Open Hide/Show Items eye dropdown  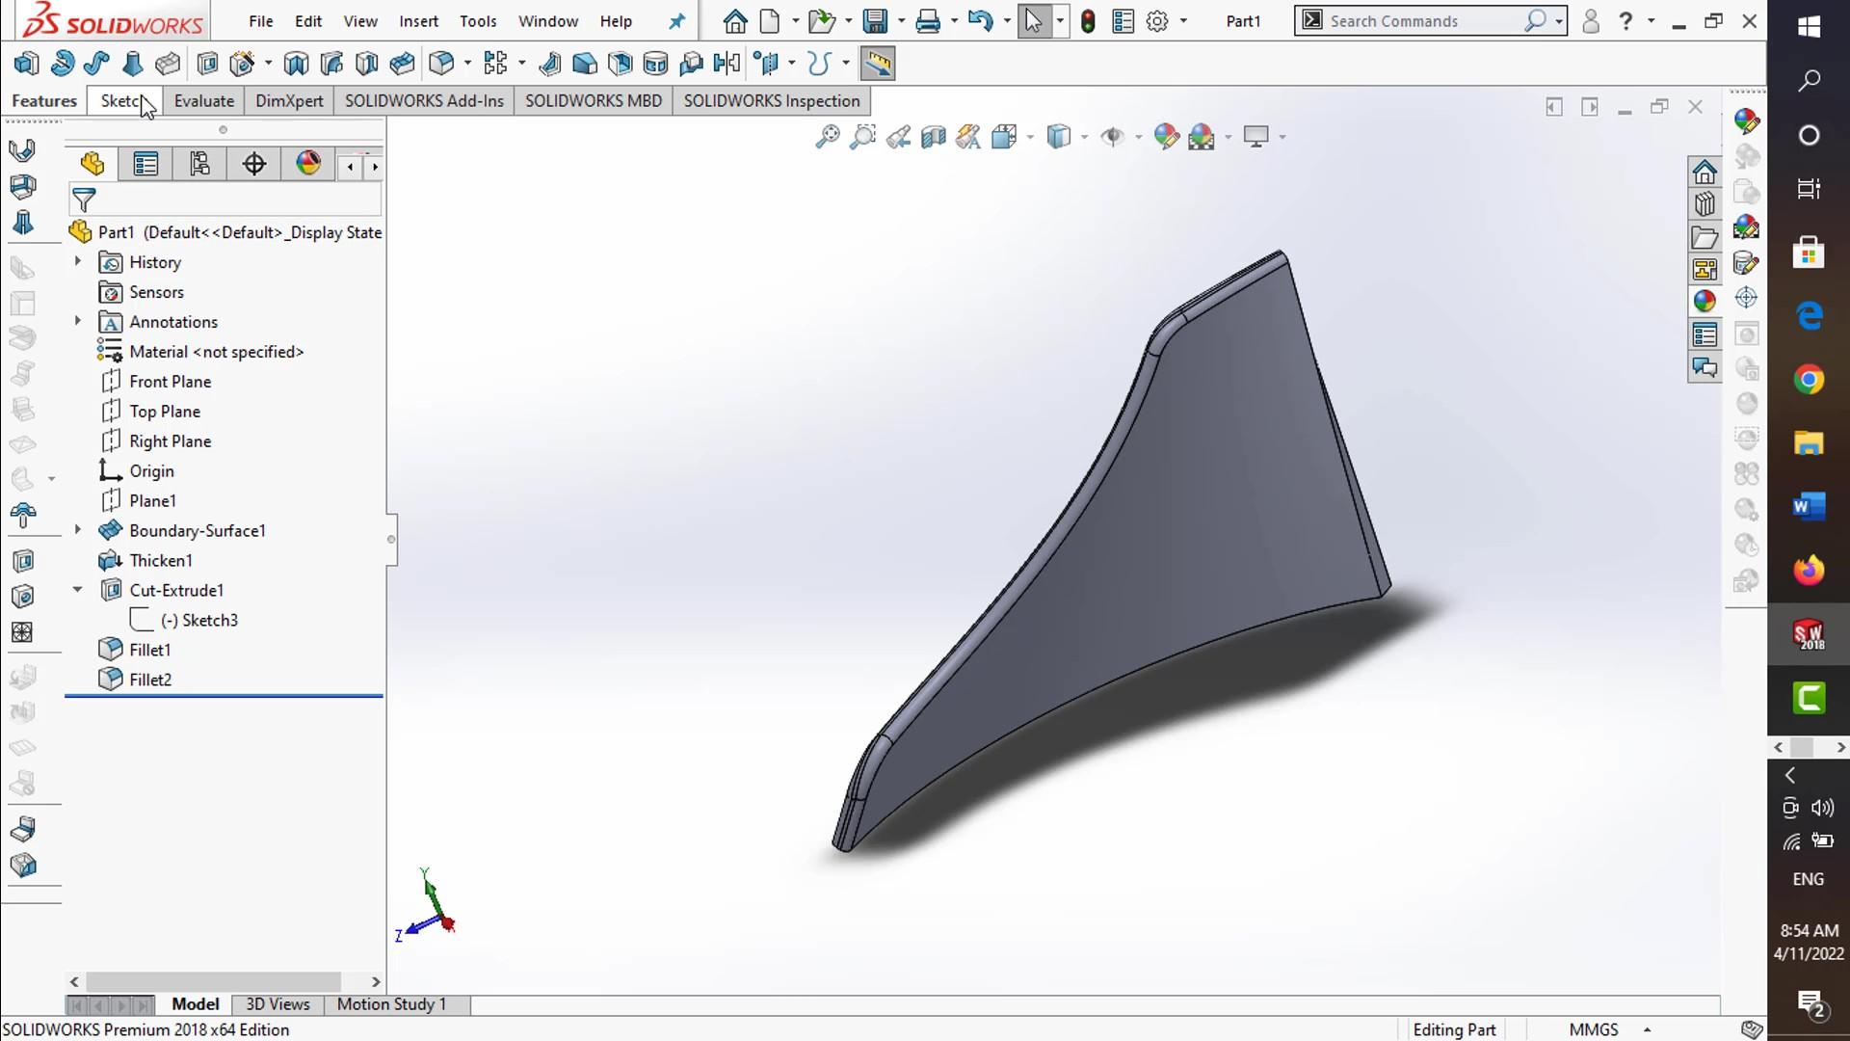[1138, 137]
